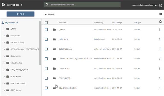
Task: Click sidebar scrollbar up arrow
Action: pos(40,20)
